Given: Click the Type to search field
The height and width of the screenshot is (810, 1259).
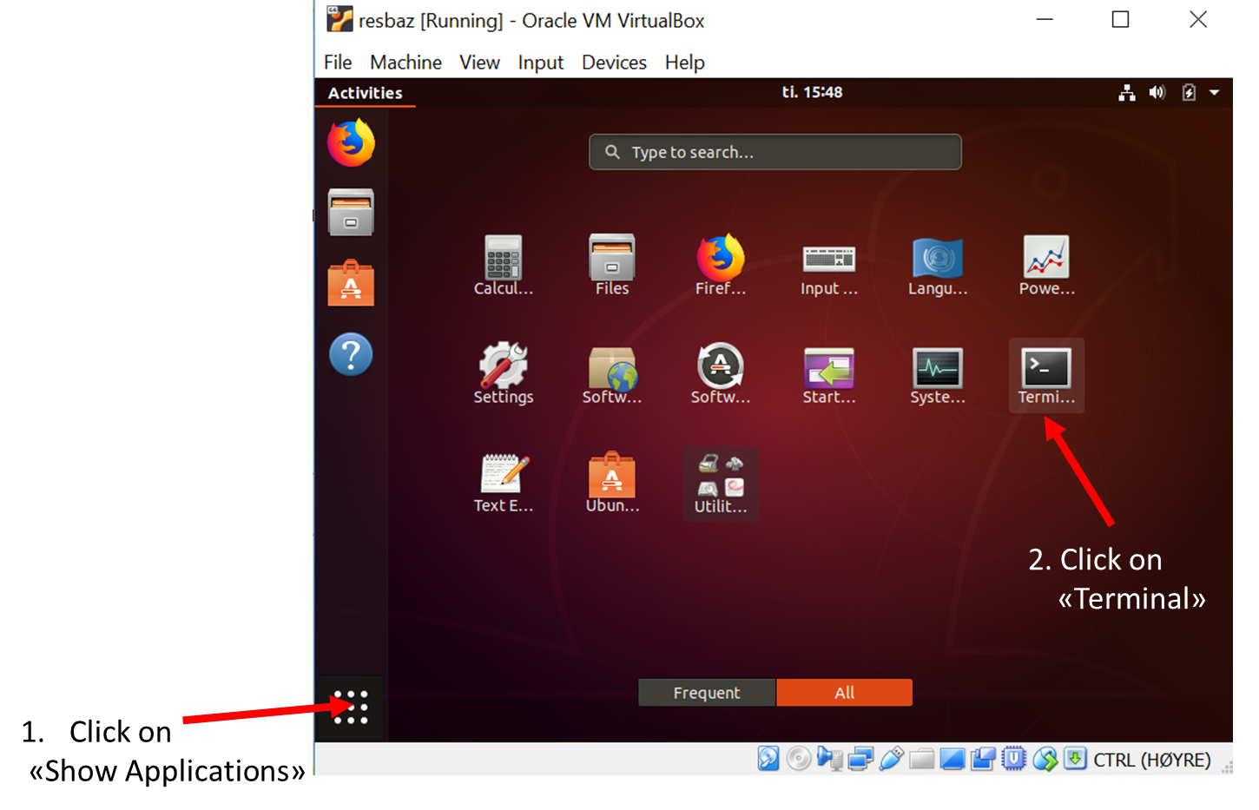Looking at the screenshot, I should coord(775,152).
